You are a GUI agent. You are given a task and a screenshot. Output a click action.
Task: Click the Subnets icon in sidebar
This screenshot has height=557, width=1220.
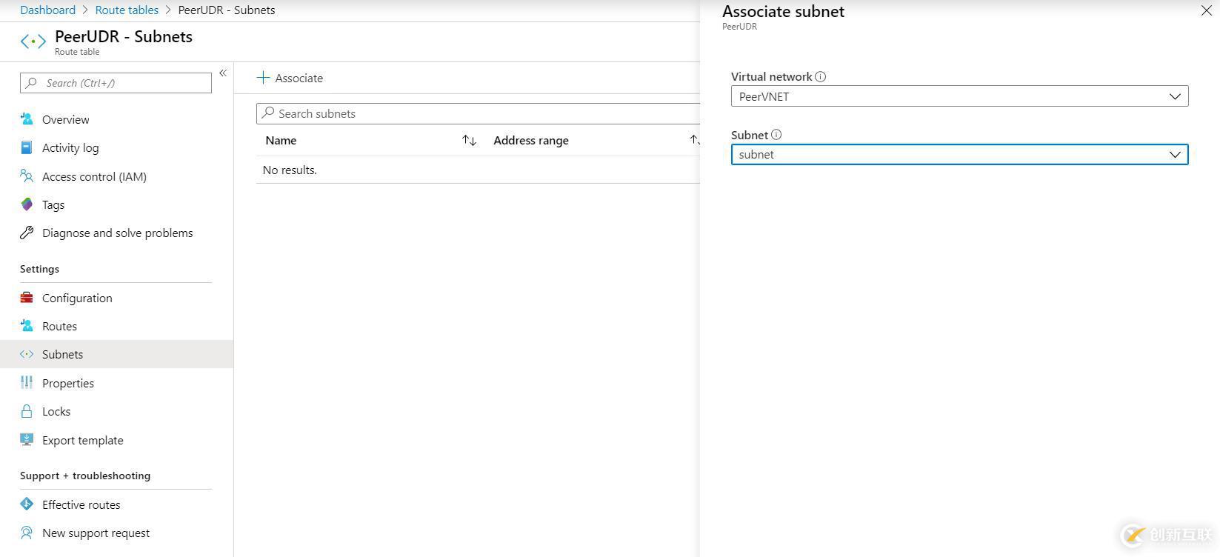tap(27, 354)
